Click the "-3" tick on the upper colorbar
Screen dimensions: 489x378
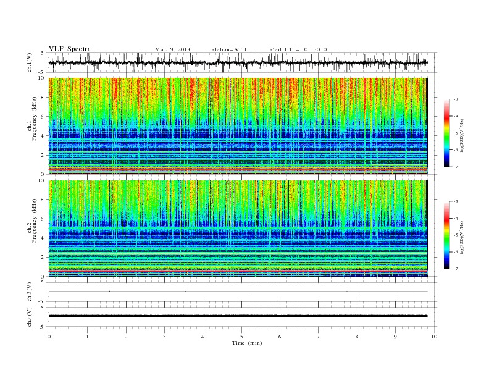(455, 99)
